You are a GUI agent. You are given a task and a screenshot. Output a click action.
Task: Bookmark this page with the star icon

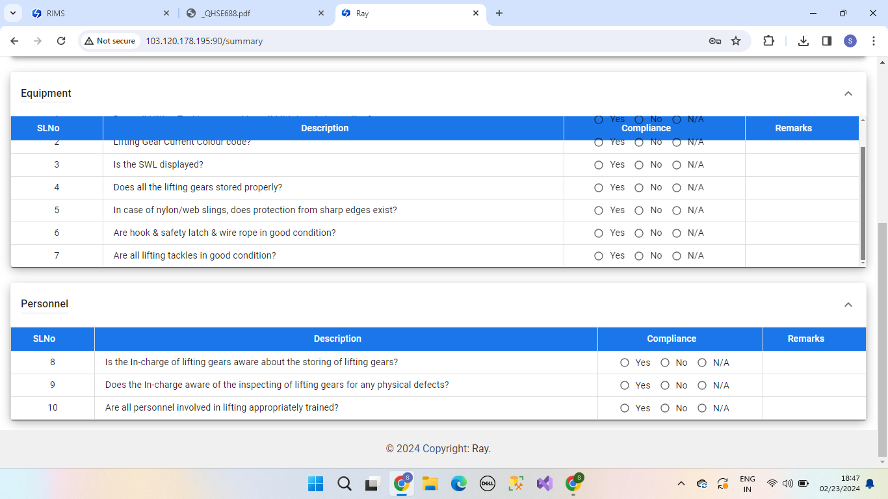click(x=736, y=41)
